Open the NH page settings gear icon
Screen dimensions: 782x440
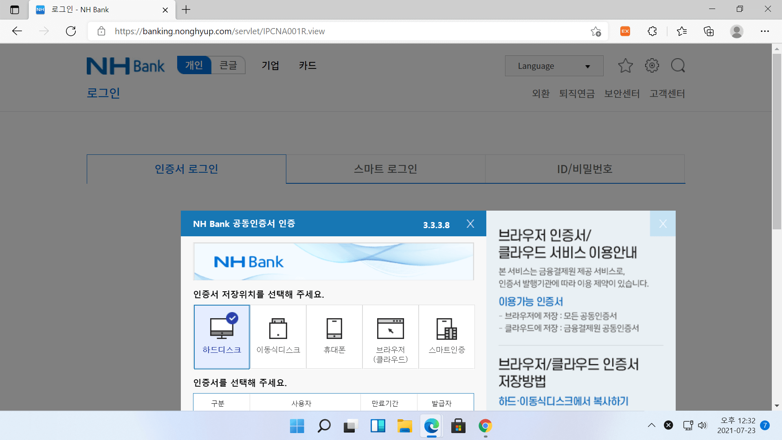point(652,66)
